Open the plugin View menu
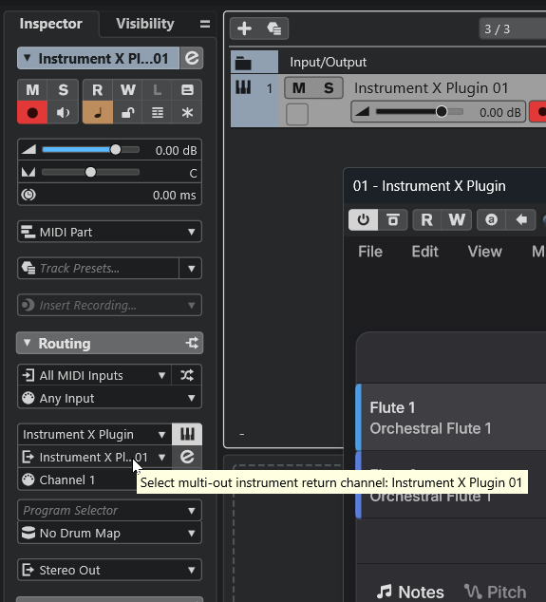Screen dimensions: 546x602 (484, 252)
